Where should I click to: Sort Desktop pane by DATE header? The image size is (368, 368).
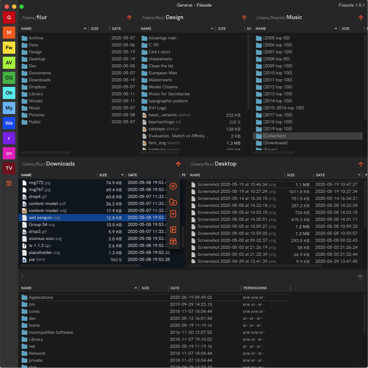click(x=321, y=175)
